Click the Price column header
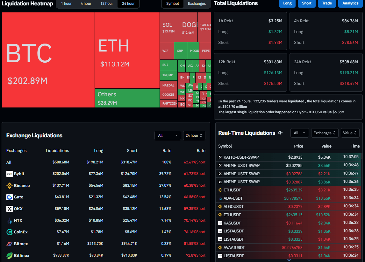The height and width of the screenshot is (262, 365). [x=298, y=146]
